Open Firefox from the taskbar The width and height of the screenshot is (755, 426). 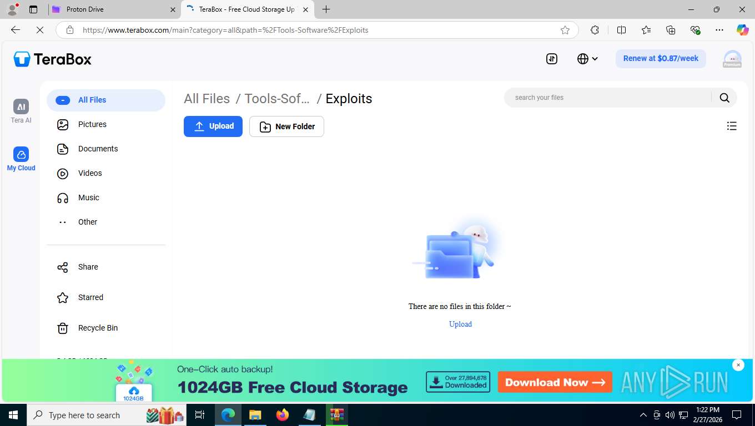(283, 415)
